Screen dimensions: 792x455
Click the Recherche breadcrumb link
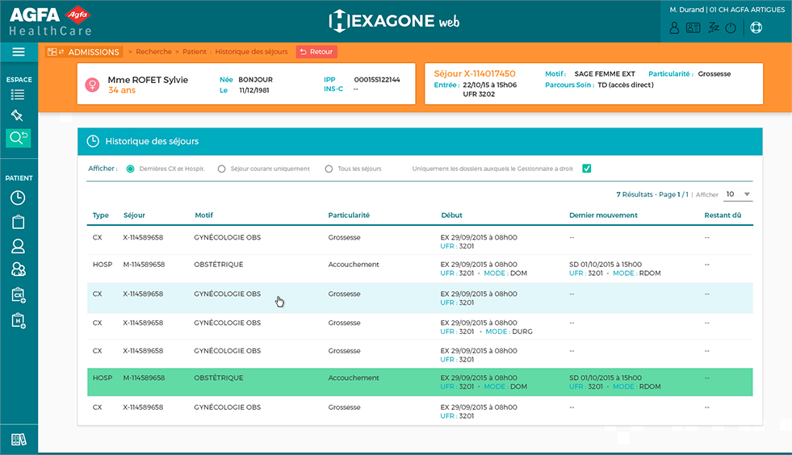[x=153, y=52]
